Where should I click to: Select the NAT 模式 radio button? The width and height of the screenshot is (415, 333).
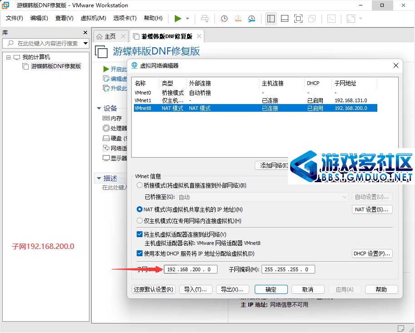[139, 209]
